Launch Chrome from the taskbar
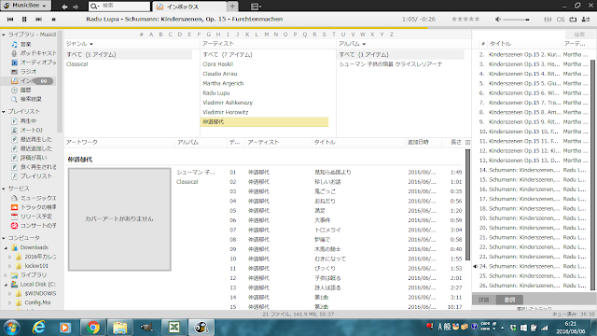The height and width of the screenshot is (336, 597). tap(92, 328)
